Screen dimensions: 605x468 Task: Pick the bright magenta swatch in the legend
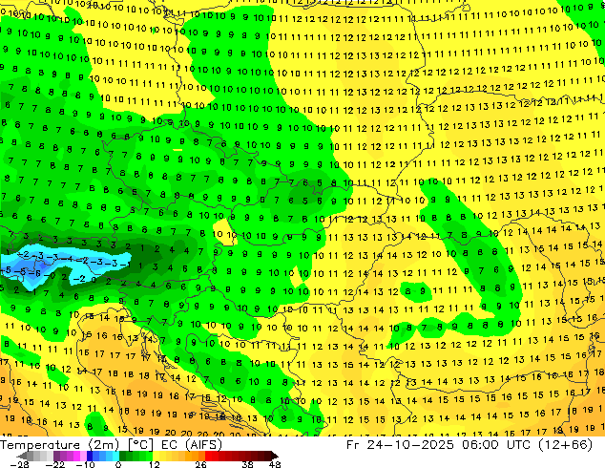(x=76, y=456)
